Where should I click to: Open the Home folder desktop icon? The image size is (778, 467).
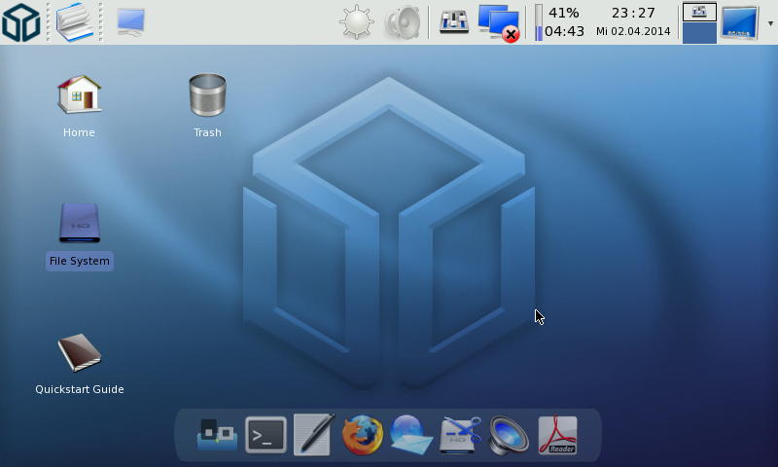[79, 95]
